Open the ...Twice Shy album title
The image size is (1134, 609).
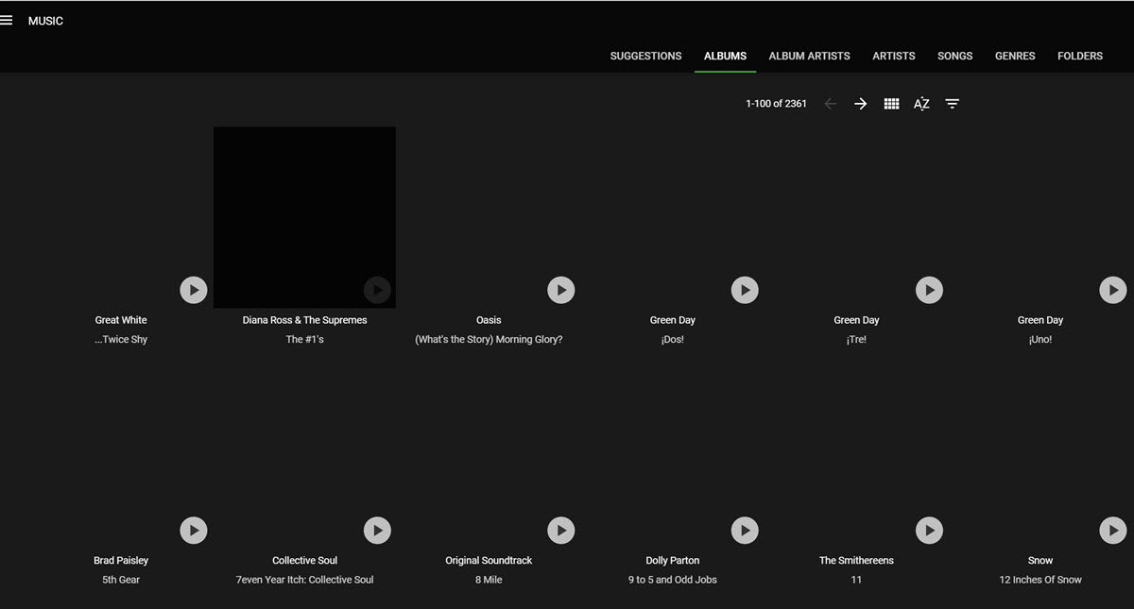click(121, 339)
